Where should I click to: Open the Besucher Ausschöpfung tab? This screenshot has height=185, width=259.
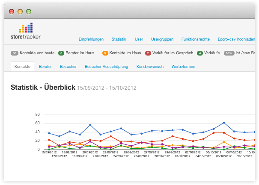pos(107,67)
